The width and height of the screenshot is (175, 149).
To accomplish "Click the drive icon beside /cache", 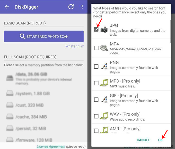I will 10,116.
